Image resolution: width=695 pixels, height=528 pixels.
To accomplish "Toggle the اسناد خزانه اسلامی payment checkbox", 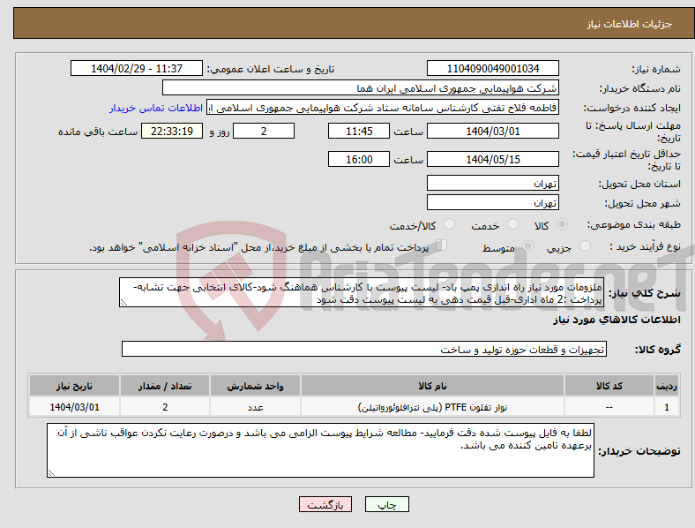I will 442,245.
